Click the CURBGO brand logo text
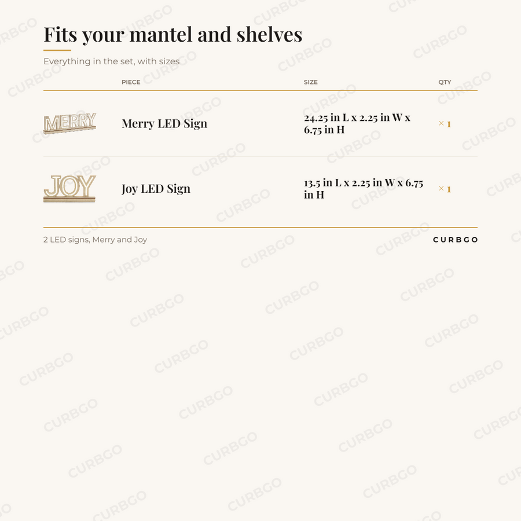521x521 pixels. click(455, 240)
